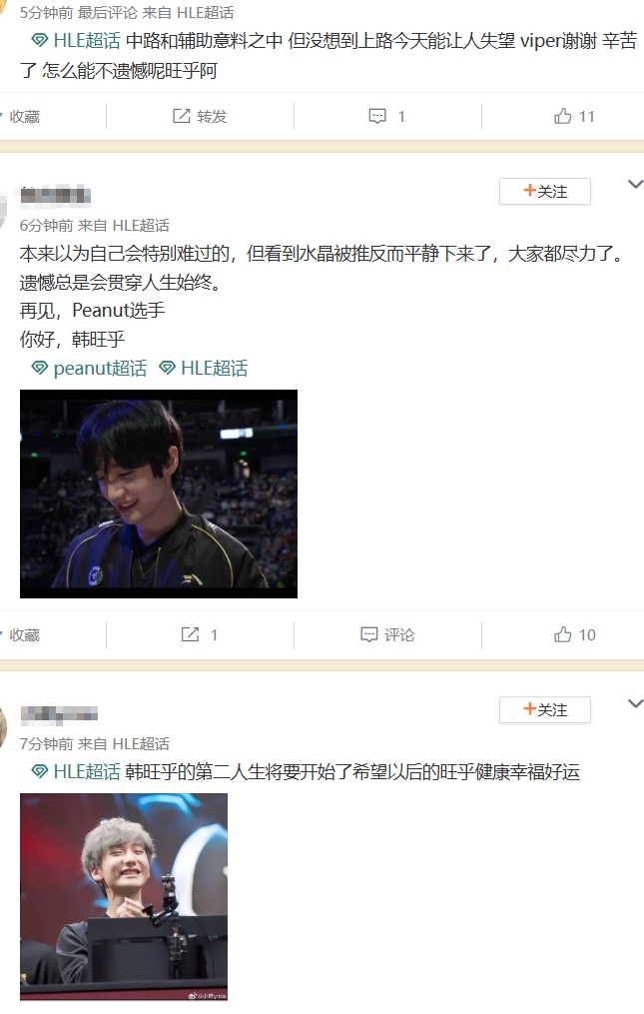Open the peanut超话 topic link
Screen dimensions: 644x1014
100,368
